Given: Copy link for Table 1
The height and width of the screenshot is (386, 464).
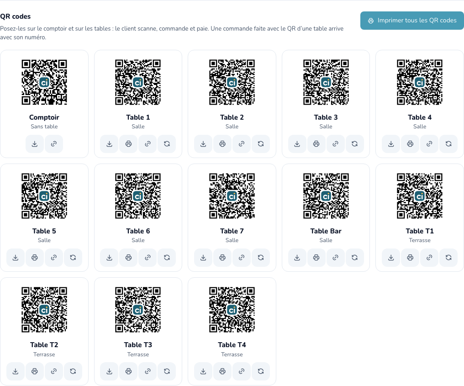Looking at the screenshot, I should tap(148, 144).
